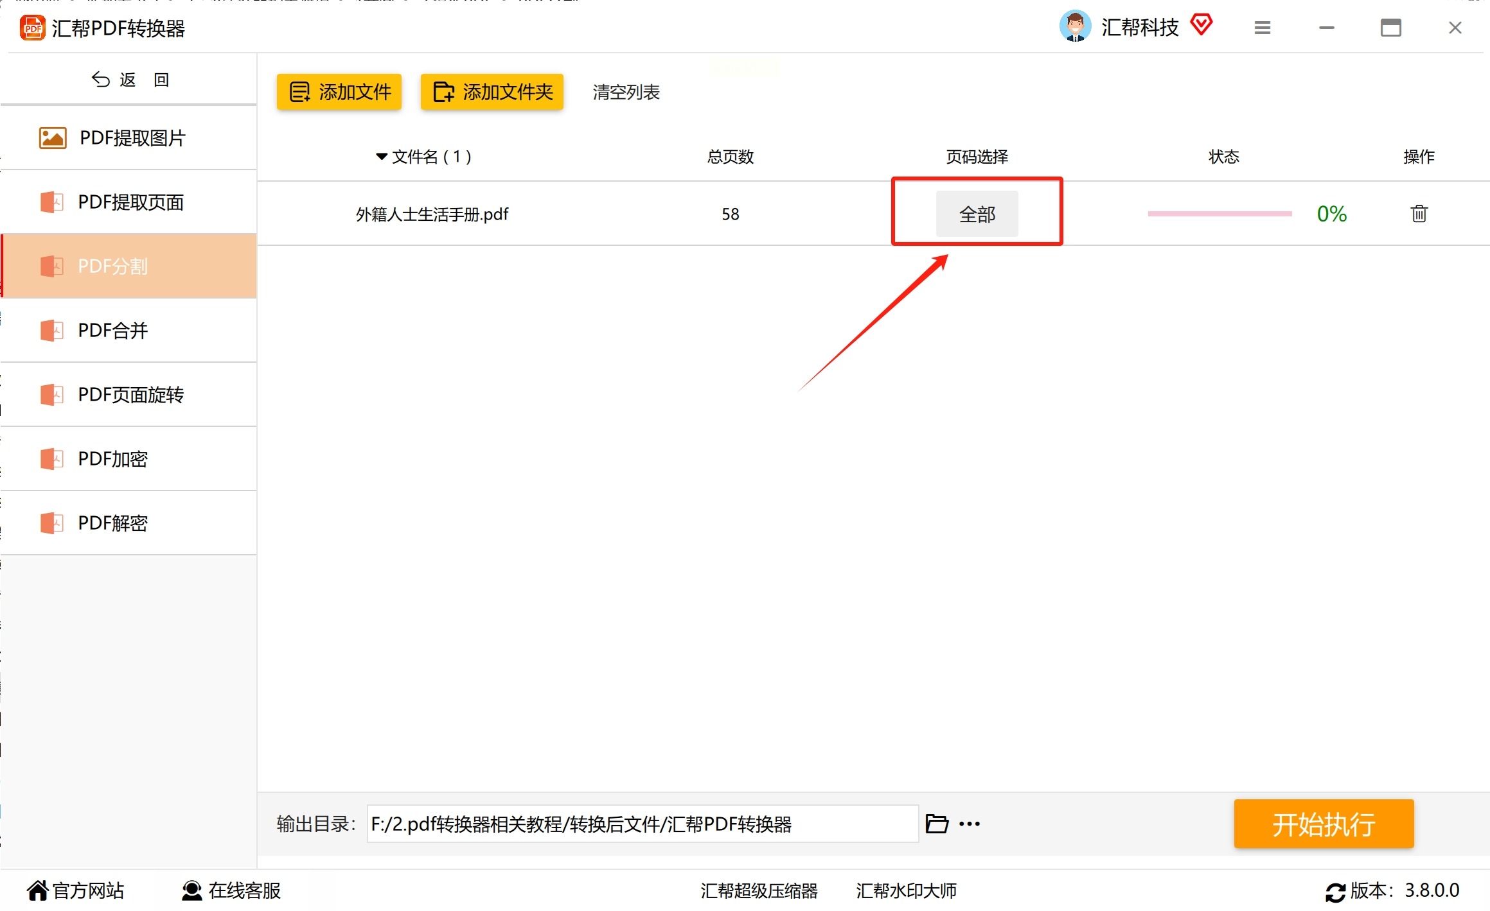
Task: Open page selection '全部' dropdown
Action: coord(977,214)
